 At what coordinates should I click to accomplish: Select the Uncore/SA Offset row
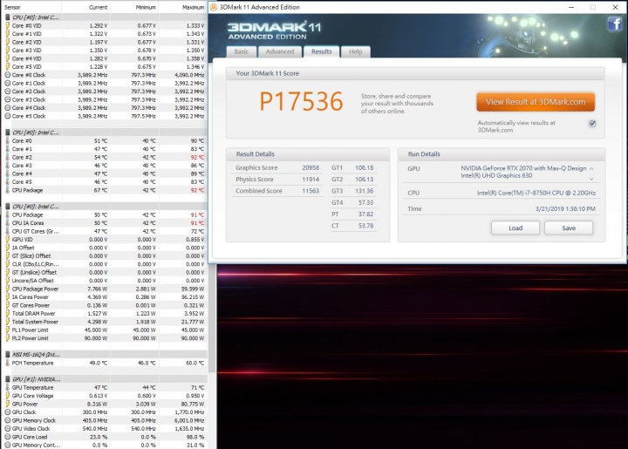[105, 281]
